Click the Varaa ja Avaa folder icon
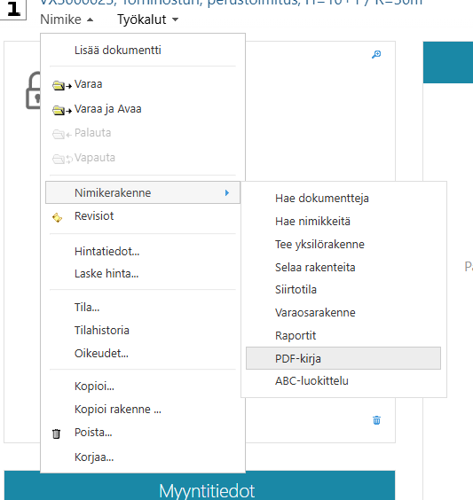 [62, 110]
